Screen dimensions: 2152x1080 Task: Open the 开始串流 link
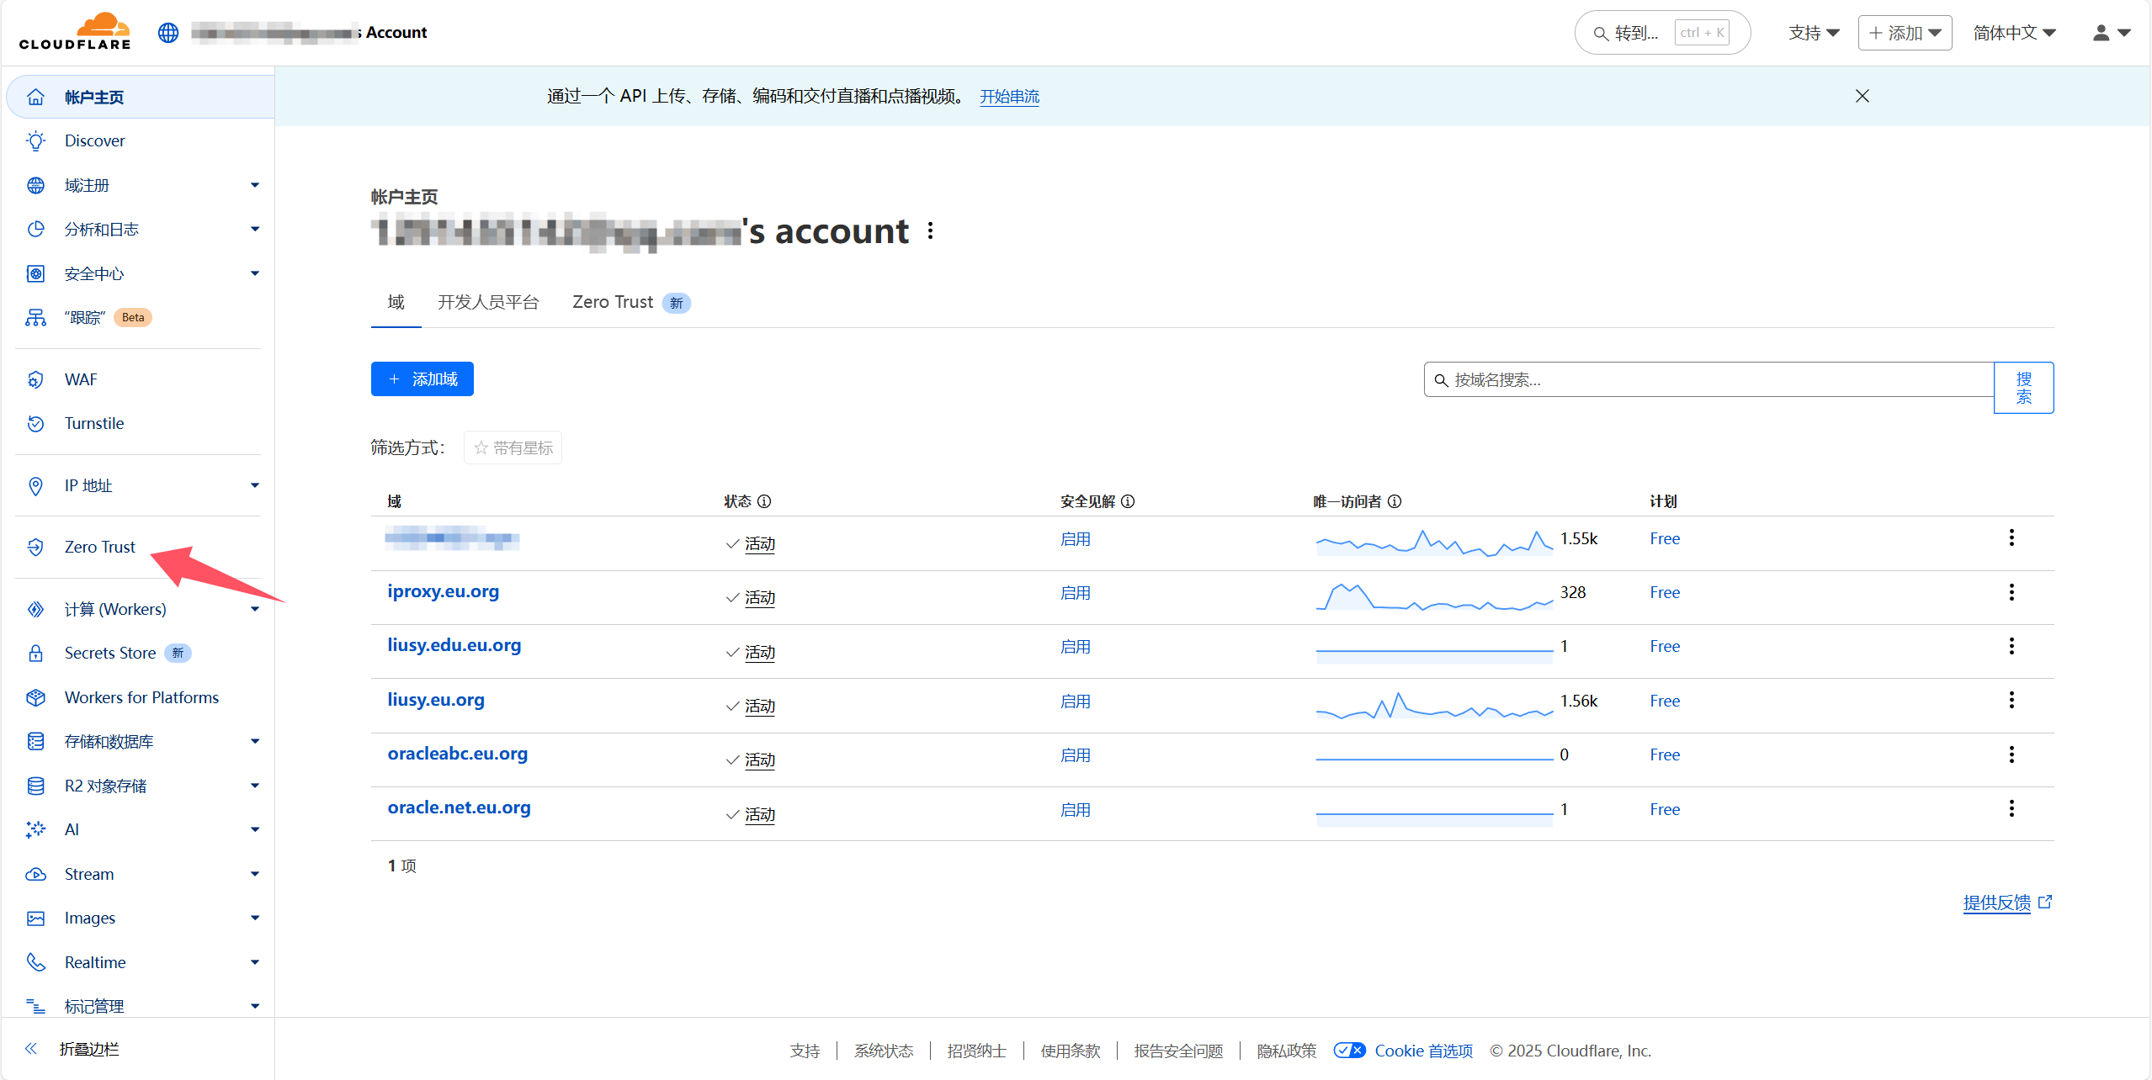click(x=1009, y=97)
